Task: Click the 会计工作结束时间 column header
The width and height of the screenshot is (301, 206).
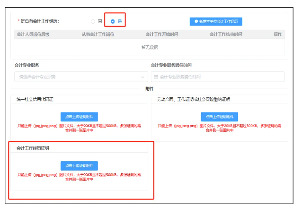Action: 226,34
